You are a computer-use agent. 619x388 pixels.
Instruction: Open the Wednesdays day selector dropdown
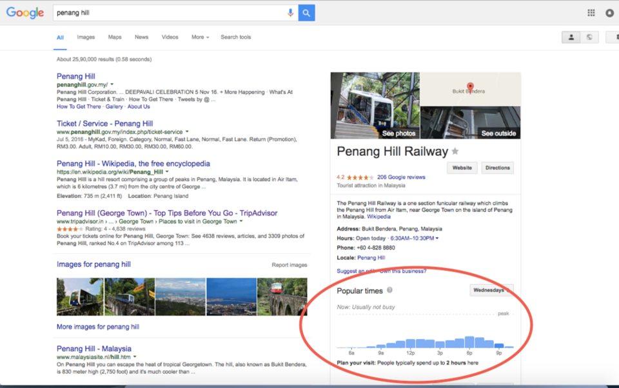491,290
